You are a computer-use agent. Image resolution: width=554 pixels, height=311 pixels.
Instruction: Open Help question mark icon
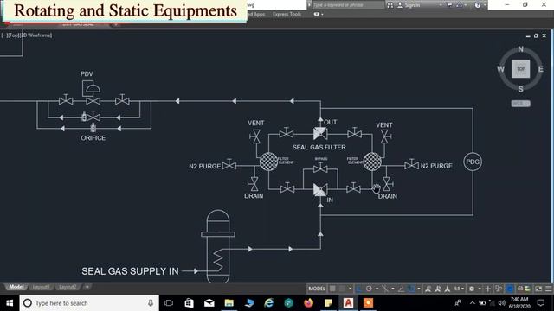pos(478,5)
